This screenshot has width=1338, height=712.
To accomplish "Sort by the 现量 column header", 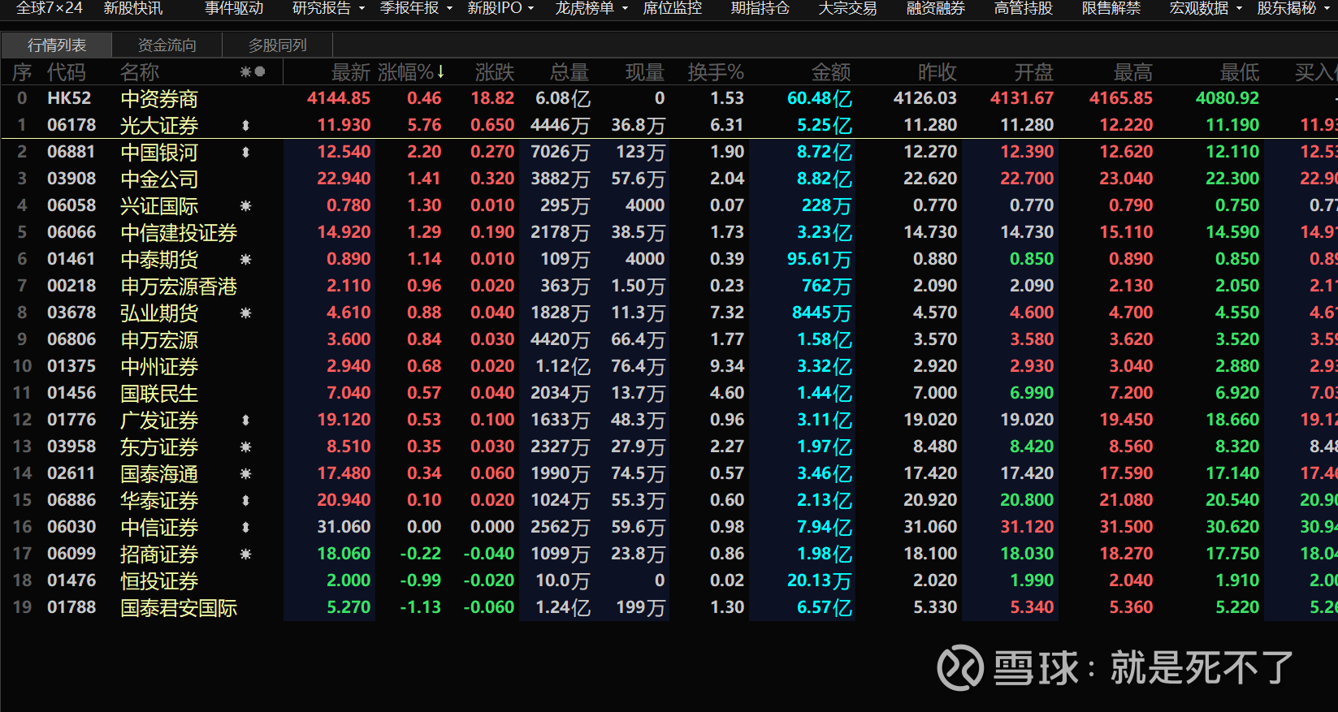I will pos(645,72).
